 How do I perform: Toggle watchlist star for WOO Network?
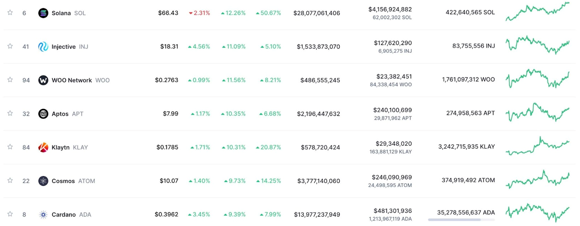pos(10,80)
